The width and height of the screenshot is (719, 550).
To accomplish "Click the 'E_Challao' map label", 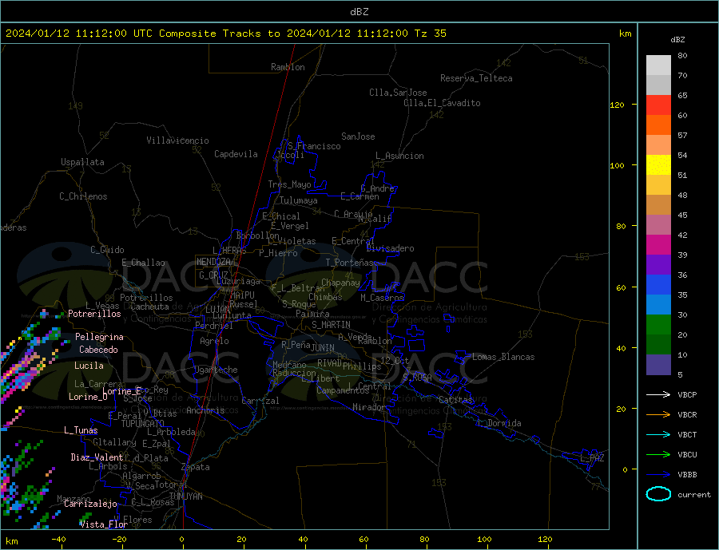I will tap(143, 263).
